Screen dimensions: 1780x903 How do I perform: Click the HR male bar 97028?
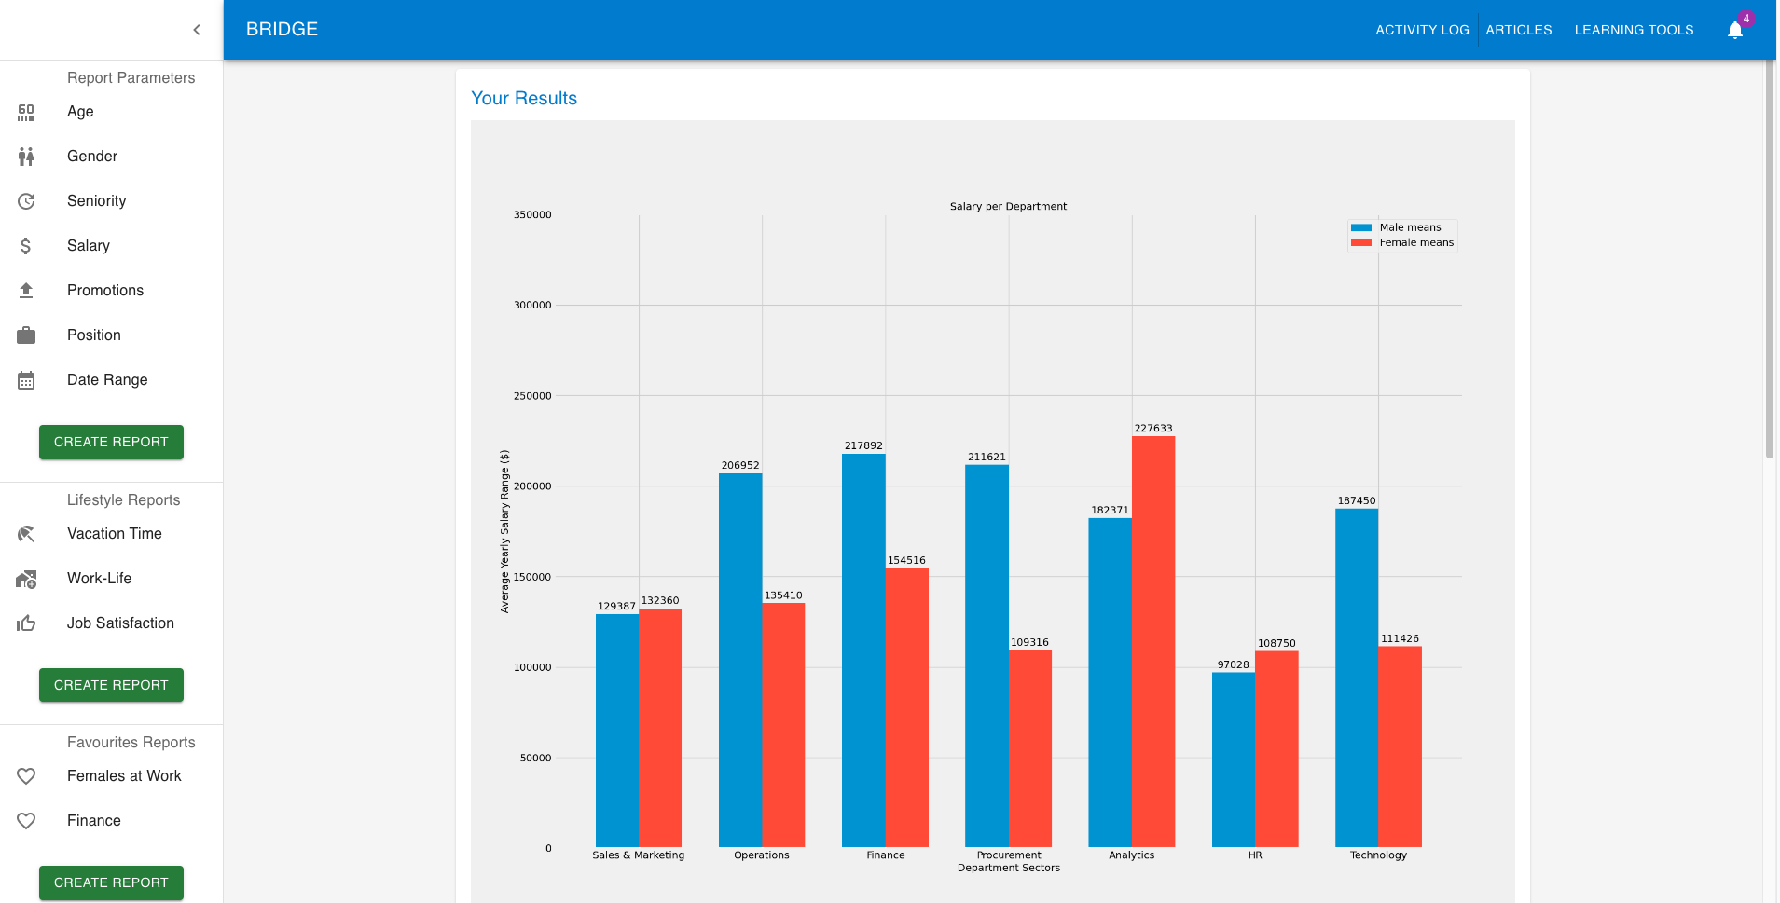click(1234, 759)
